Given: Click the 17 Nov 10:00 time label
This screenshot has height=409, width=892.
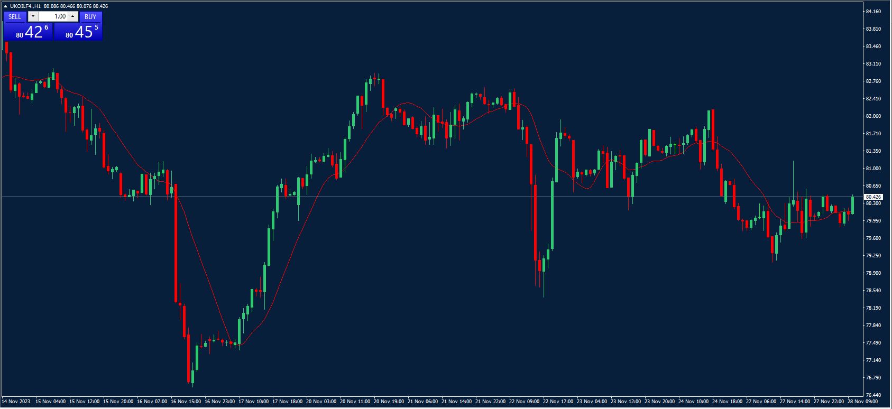Looking at the screenshot, I should [x=254, y=402].
